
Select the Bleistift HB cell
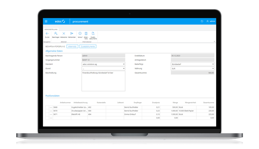[x=79, y=114]
